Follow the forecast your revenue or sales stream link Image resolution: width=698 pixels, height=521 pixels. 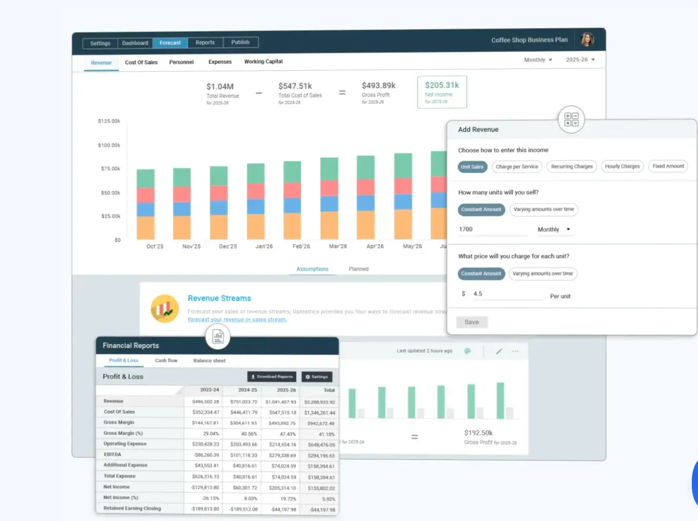pos(237,319)
